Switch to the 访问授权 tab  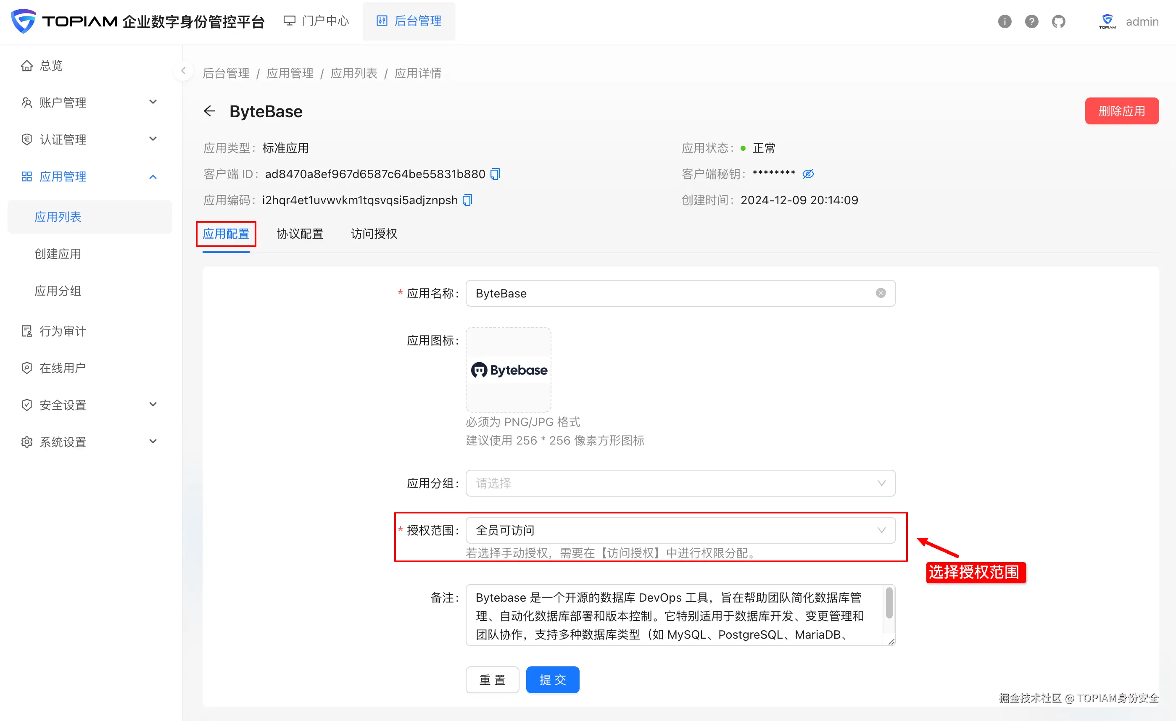tap(374, 234)
